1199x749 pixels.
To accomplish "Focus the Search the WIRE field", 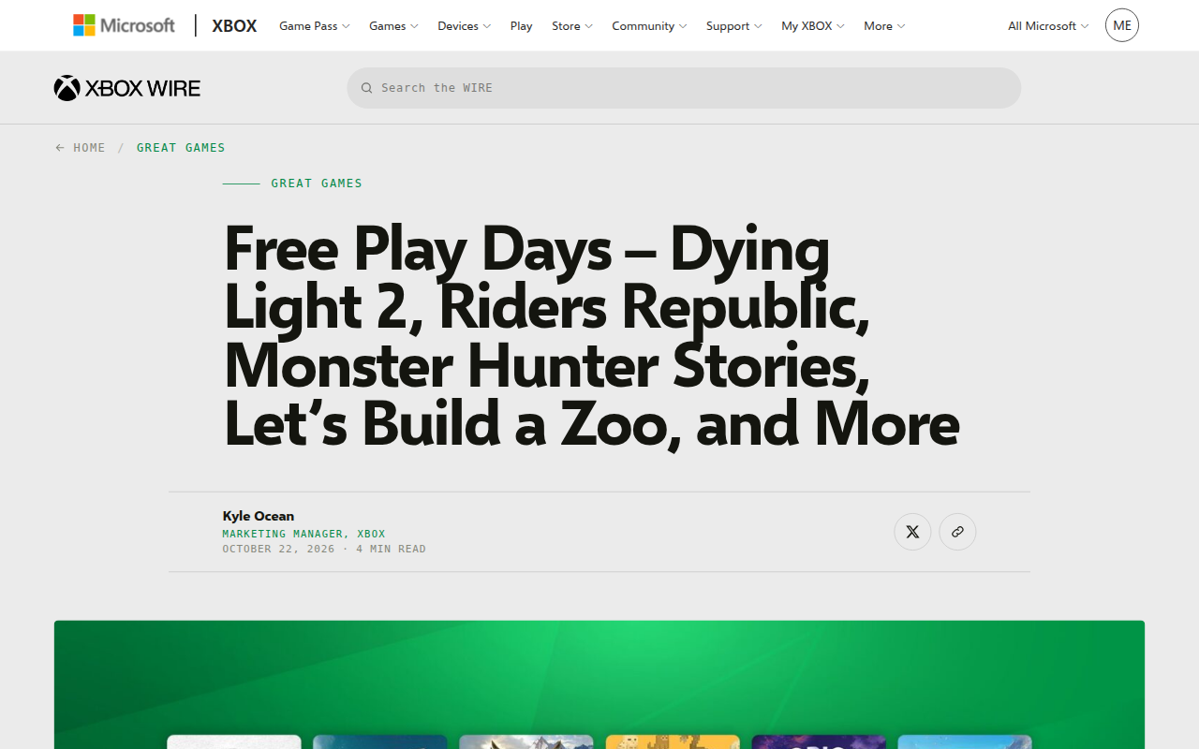I will point(684,88).
